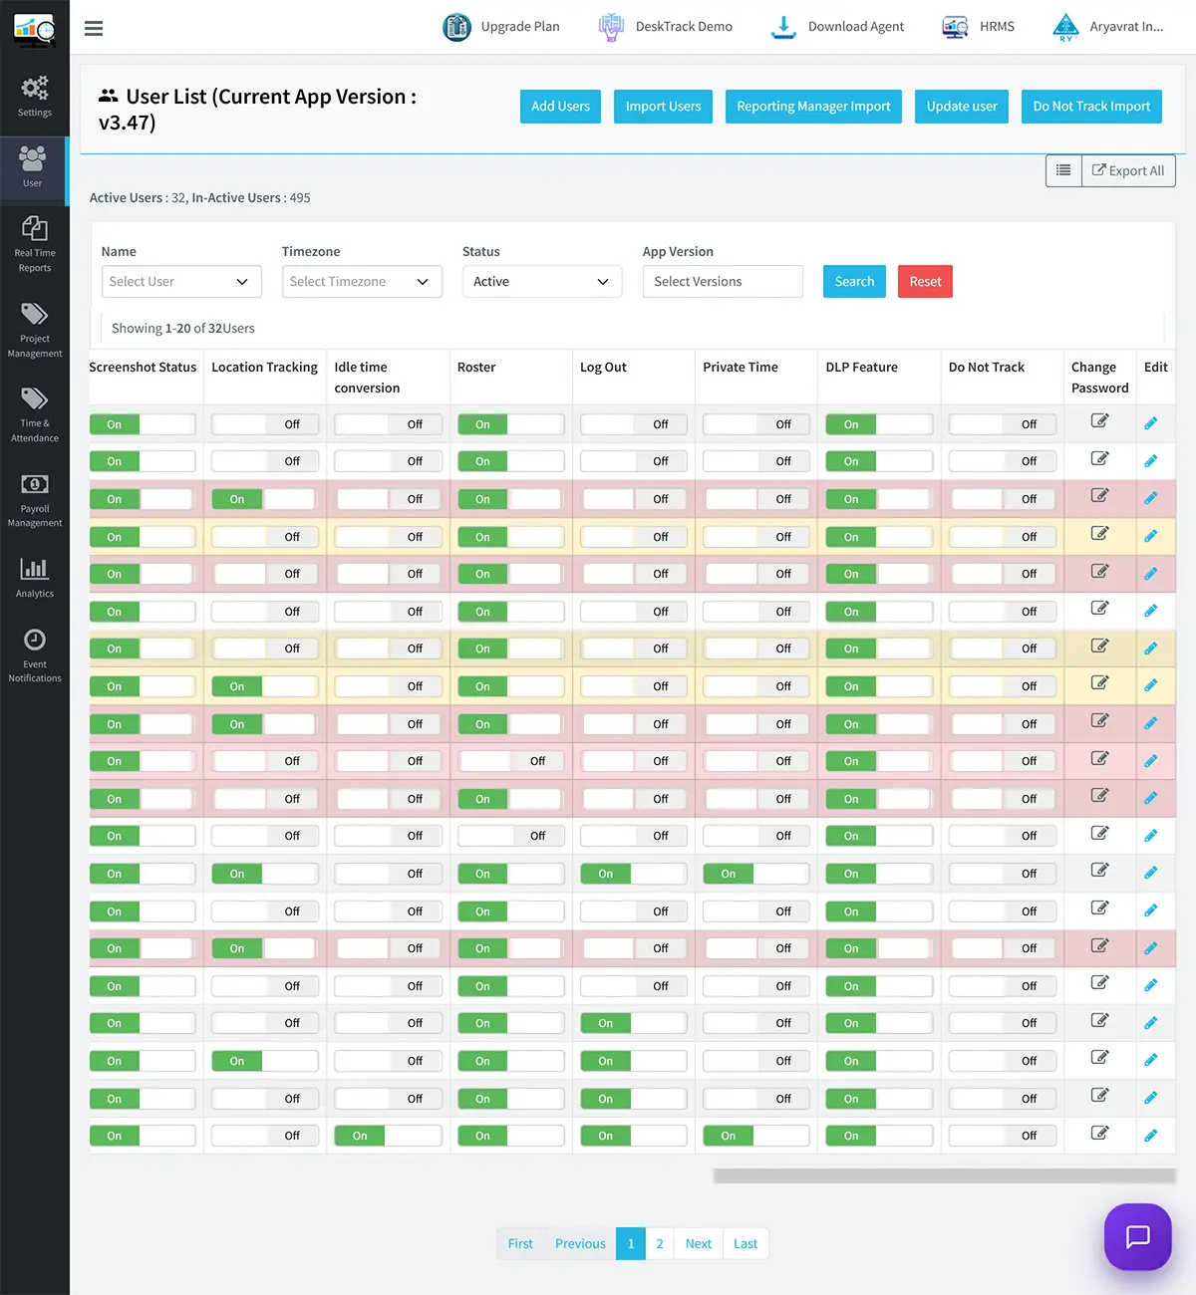1196x1295 pixels.
Task: Click the Do Not Track Import button
Action: click(1091, 107)
